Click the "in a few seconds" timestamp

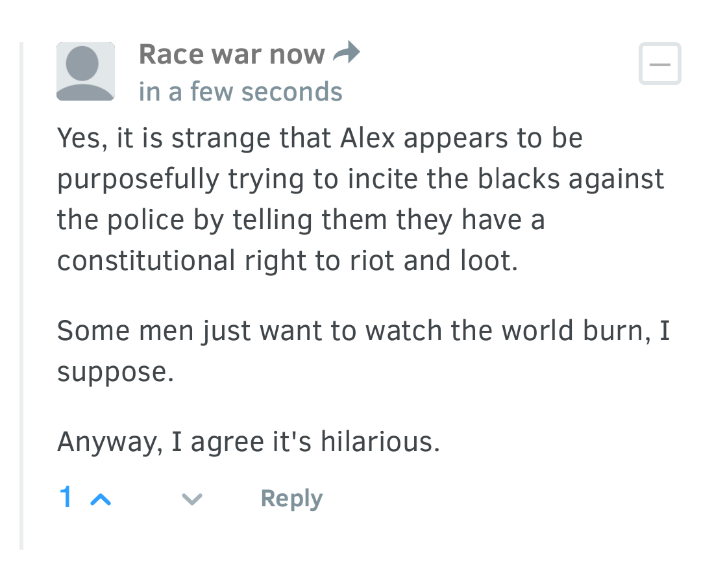click(x=240, y=92)
